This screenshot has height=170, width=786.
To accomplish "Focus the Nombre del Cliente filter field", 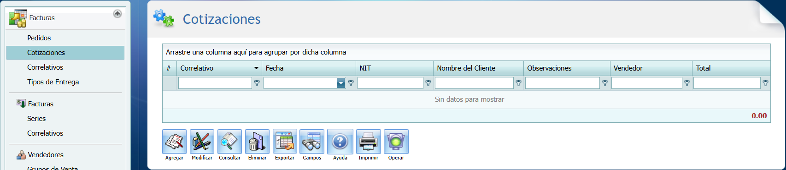I will click(x=474, y=83).
